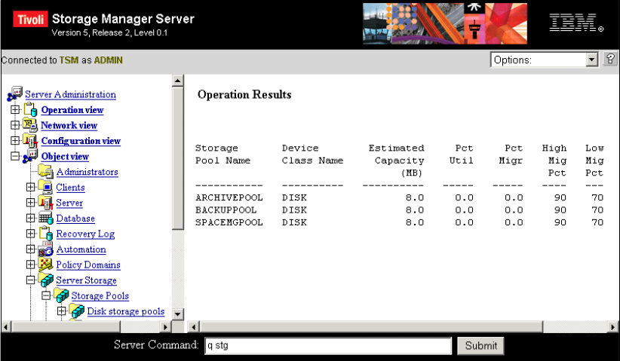Click the Clients computer icon
This screenshot has height=361, width=620.
tap(46, 187)
